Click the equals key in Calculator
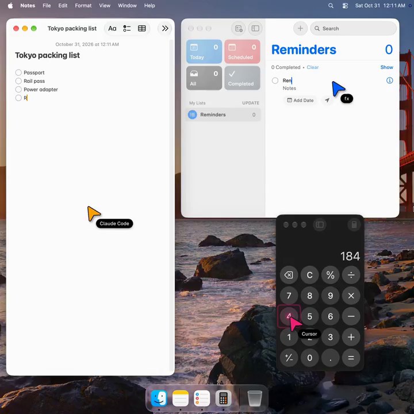The image size is (414, 414). coord(351,358)
